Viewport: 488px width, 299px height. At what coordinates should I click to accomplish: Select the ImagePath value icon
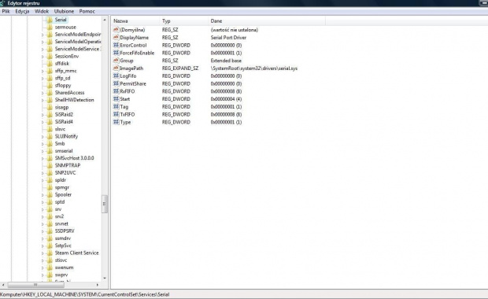click(x=116, y=68)
